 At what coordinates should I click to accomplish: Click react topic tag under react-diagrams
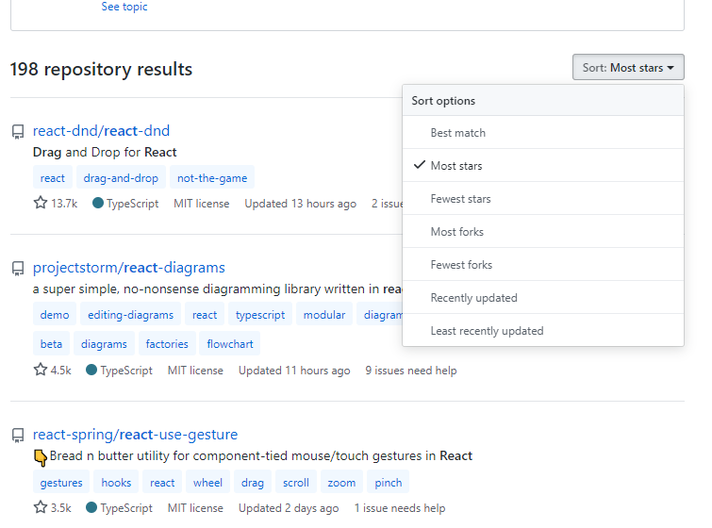(205, 315)
